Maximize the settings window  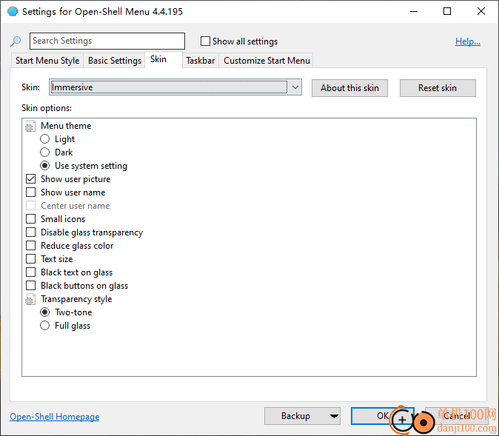click(x=447, y=11)
